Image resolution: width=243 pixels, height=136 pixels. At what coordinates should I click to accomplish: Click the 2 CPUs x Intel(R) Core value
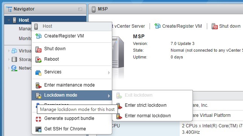(212, 126)
